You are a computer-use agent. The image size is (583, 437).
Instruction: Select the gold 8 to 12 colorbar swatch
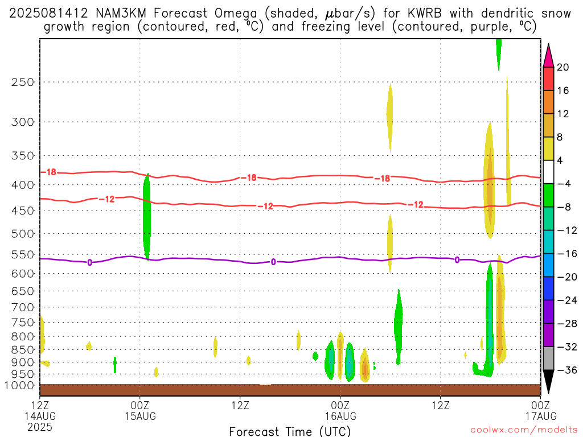(548, 126)
